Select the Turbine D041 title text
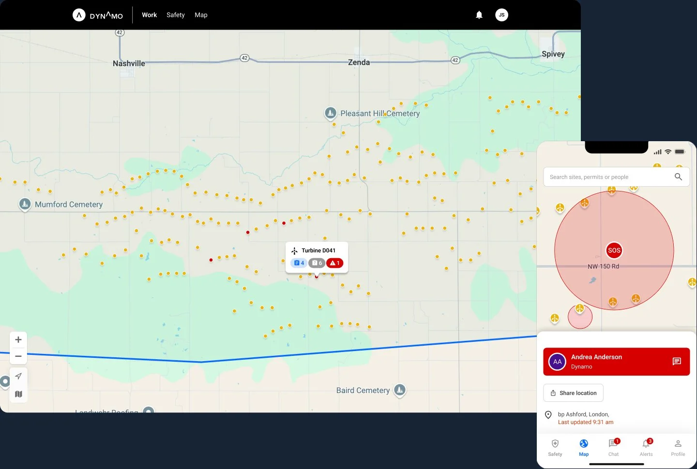The width and height of the screenshot is (697, 469). pos(318,250)
